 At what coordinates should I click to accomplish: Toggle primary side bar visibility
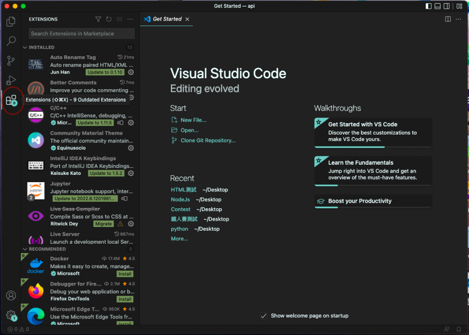(428, 6)
